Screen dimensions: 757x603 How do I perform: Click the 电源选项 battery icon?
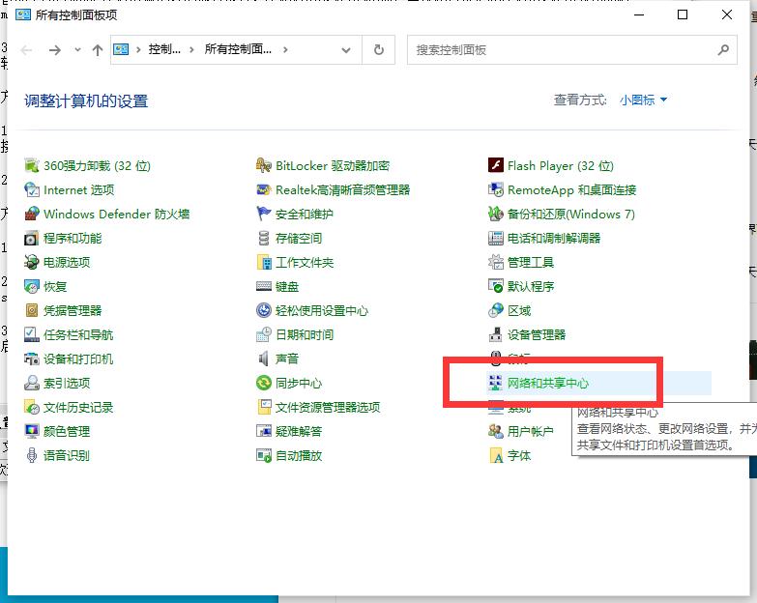pos(32,263)
